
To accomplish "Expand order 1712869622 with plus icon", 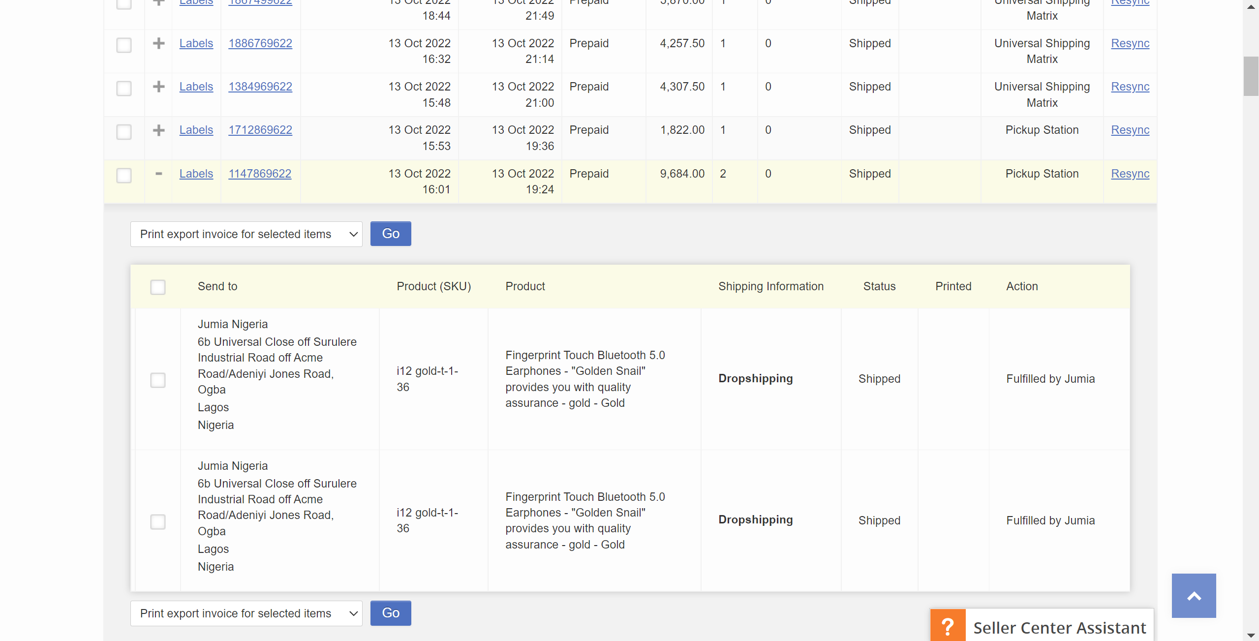I will pyautogui.click(x=158, y=130).
